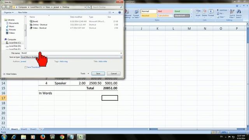Expand the Excel formula bar
The image size is (249, 140).
[x=247, y=24]
